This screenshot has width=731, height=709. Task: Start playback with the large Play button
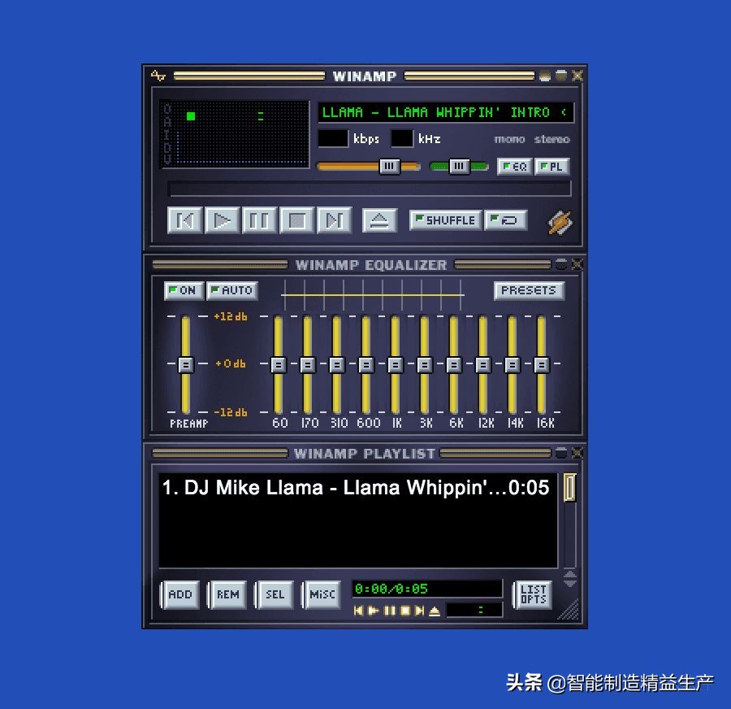(x=222, y=220)
